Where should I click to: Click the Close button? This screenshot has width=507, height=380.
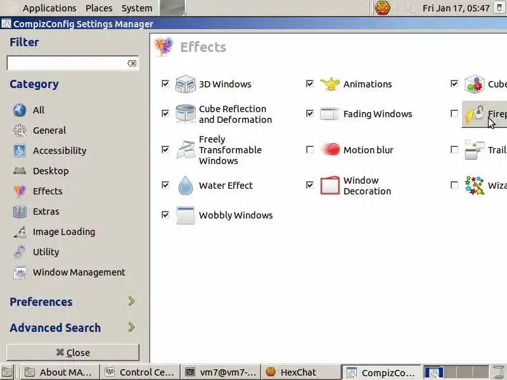point(73,353)
